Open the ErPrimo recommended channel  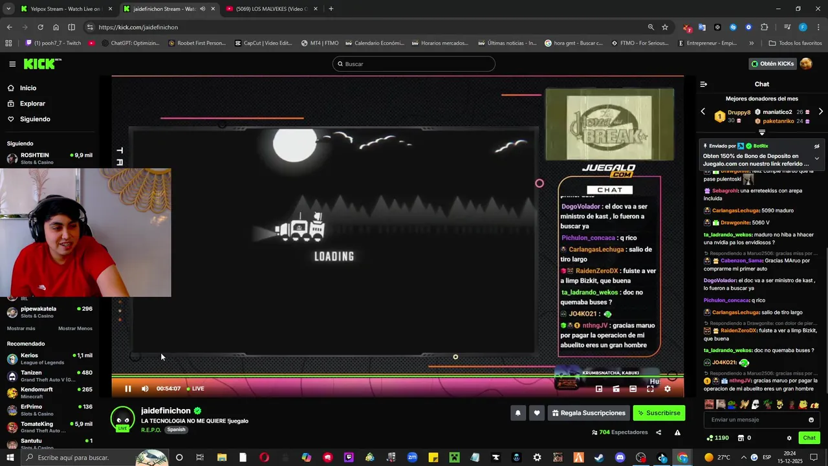click(x=50, y=410)
